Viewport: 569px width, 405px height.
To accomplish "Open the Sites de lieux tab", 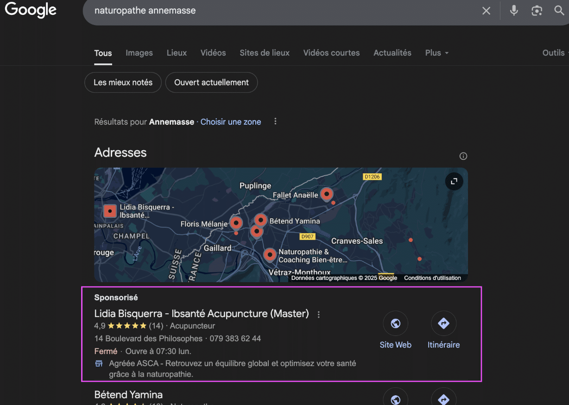I will click(265, 53).
